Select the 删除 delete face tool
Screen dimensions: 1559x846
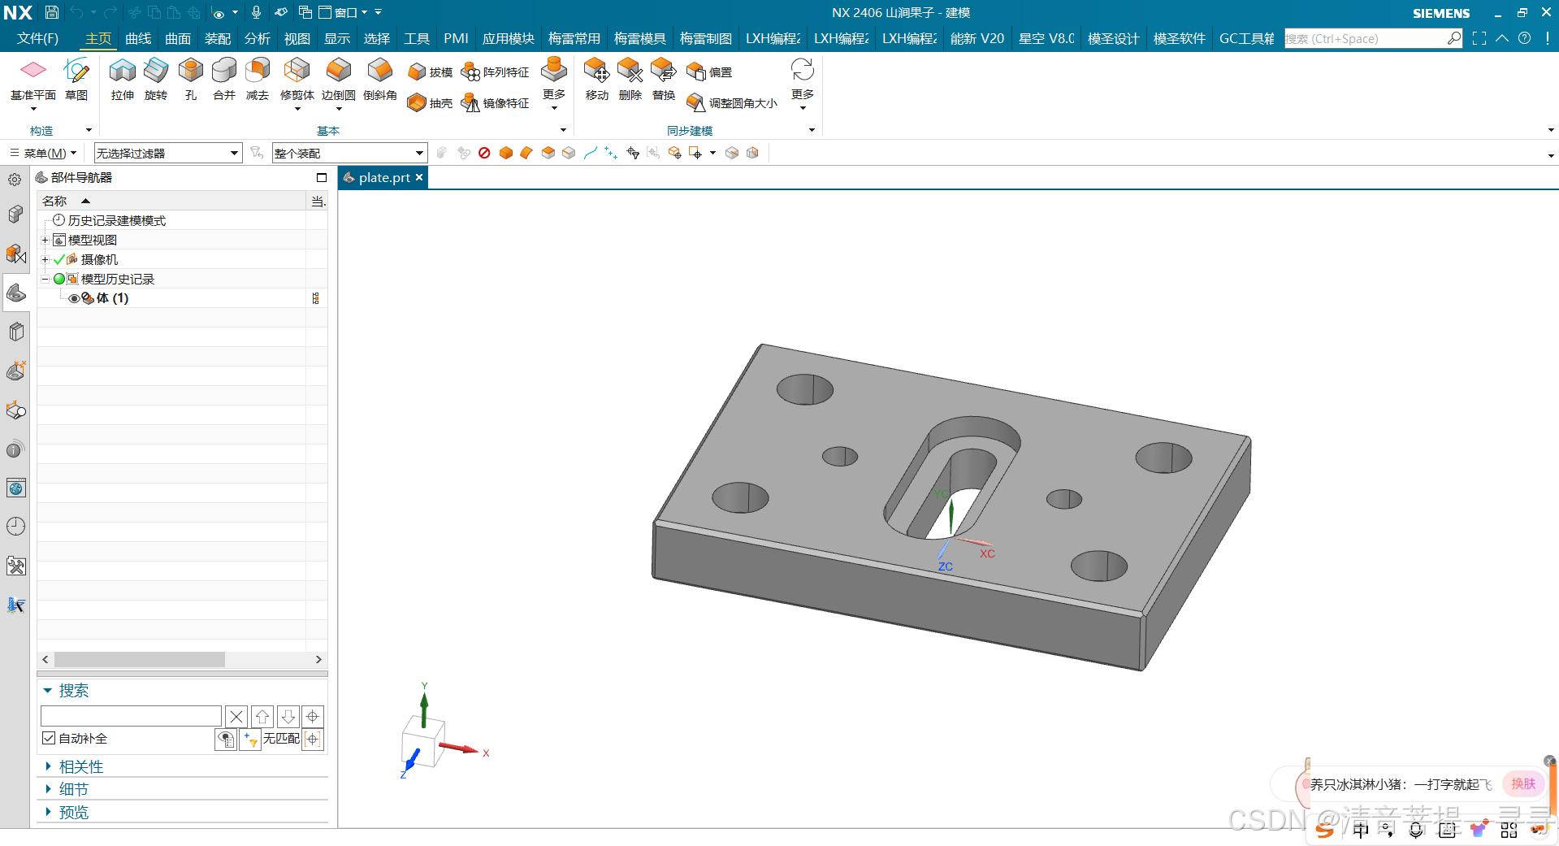pyautogui.click(x=630, y=80)
